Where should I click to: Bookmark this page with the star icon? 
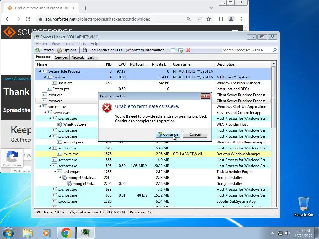[209, 19]
